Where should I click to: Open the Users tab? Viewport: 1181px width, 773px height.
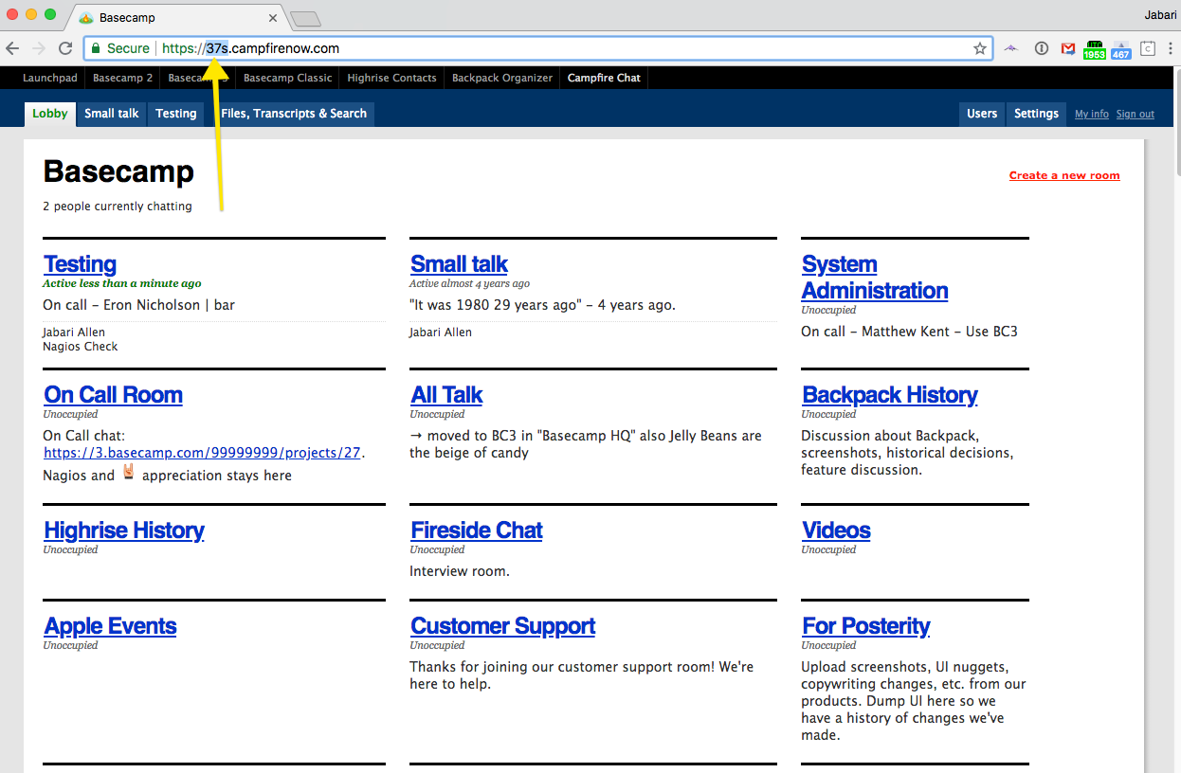pyautogui.click(x=982, y=114)
